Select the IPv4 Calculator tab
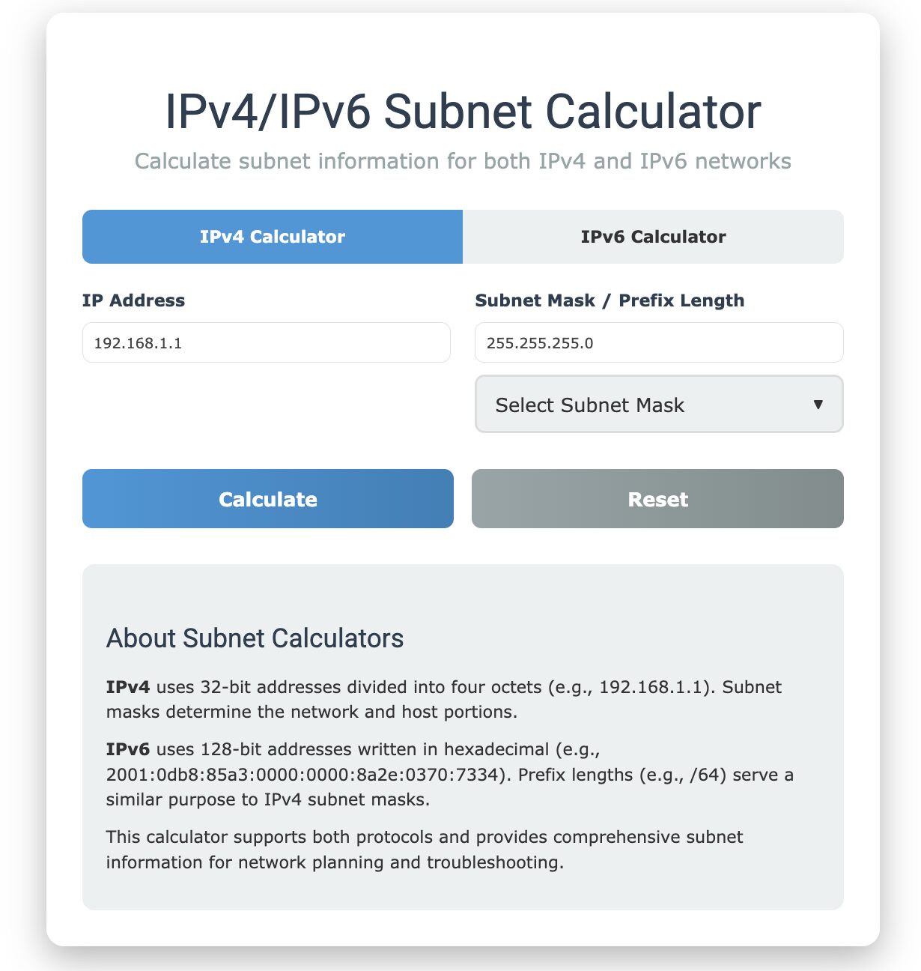 click(271, 237)
